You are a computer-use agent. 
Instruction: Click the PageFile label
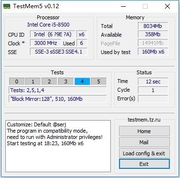tap(110, 43)
